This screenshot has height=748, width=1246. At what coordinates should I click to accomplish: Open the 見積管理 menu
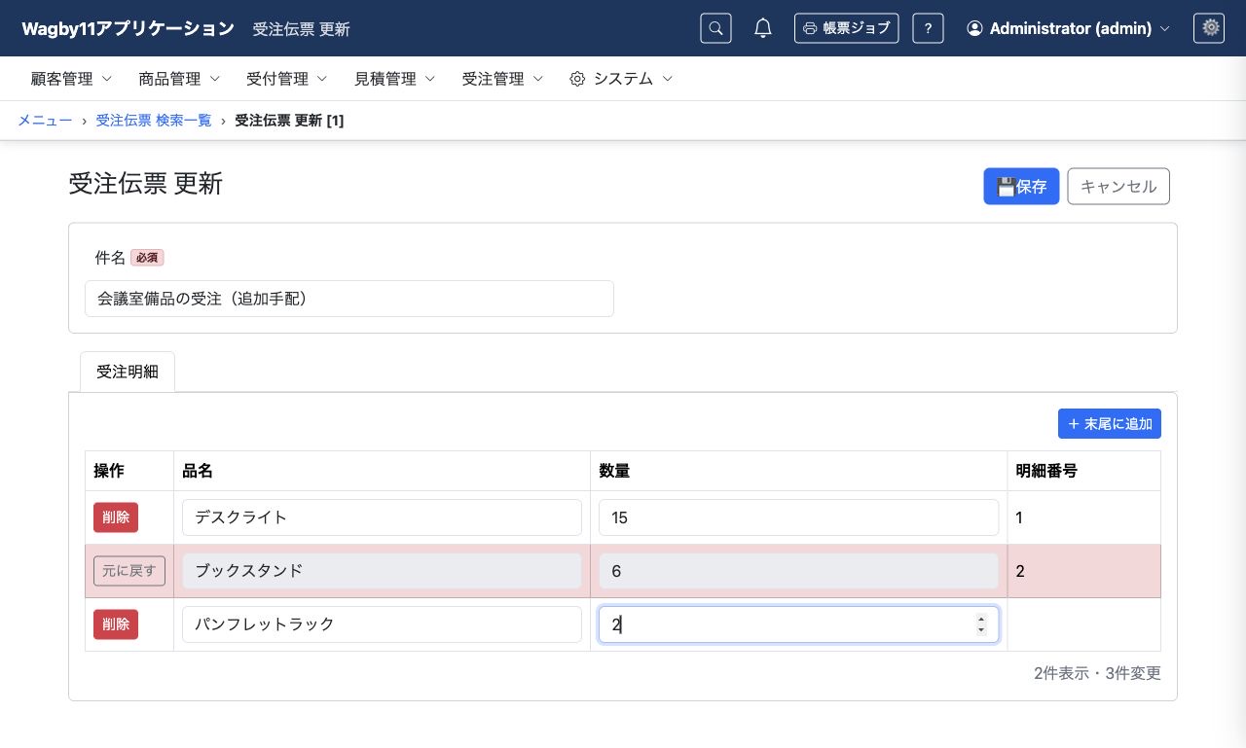pyautogui.click(x=395, y=79)
